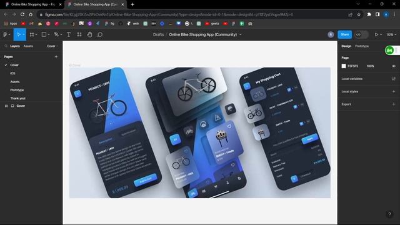Switch to the Layers tab
The height and width of the screenshot is (225, 400).
coord(15,46)
